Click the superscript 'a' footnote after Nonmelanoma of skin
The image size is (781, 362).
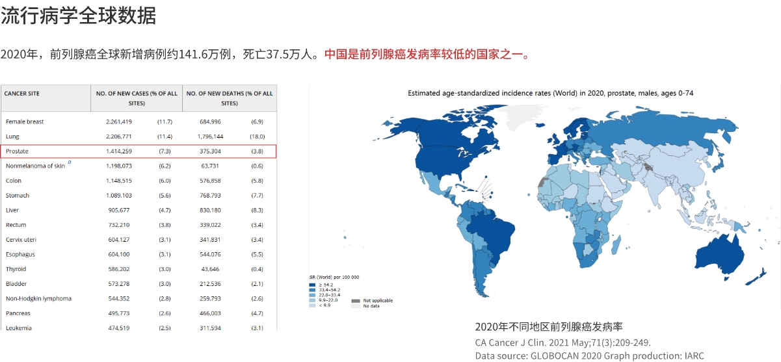(69, 163)
